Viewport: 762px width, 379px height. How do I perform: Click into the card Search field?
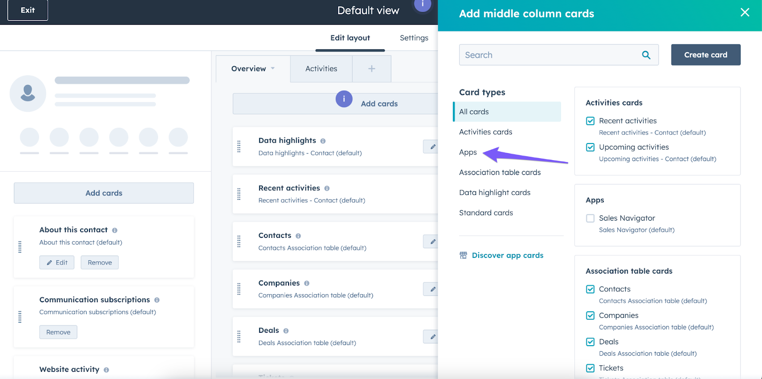(548, 55)
